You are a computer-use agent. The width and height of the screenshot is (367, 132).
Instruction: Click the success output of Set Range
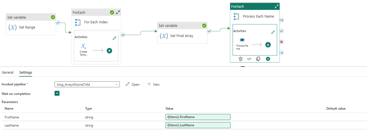(58, 23)
